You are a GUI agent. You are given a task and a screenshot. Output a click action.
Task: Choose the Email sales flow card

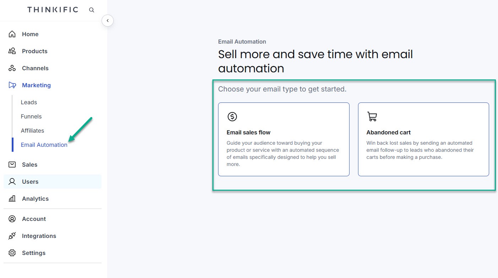point(284,139)
